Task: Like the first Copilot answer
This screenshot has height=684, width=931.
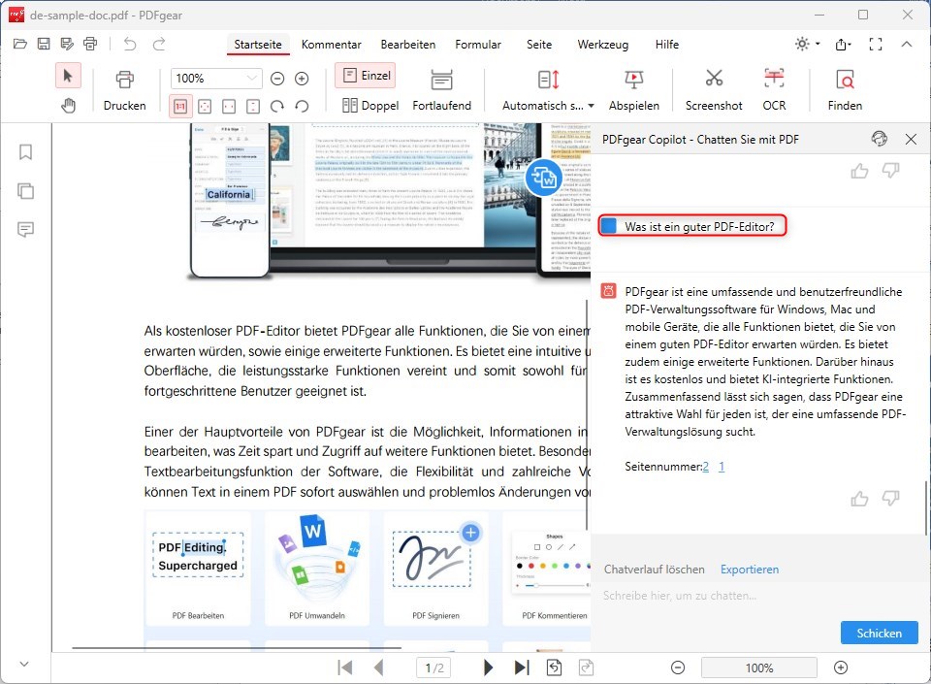Action: tap(859, 171)
